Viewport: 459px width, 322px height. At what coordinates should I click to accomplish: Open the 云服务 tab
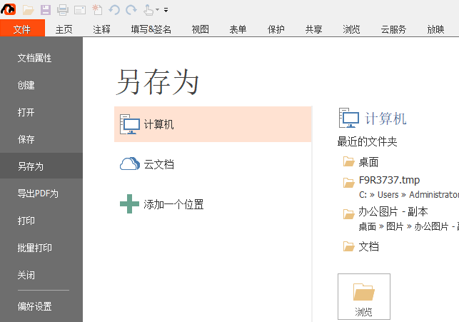[393, 29]
